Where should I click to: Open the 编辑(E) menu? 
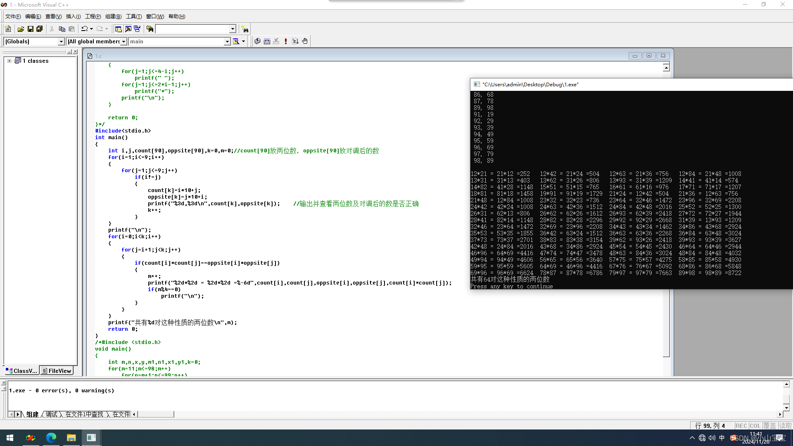(33, 17)
